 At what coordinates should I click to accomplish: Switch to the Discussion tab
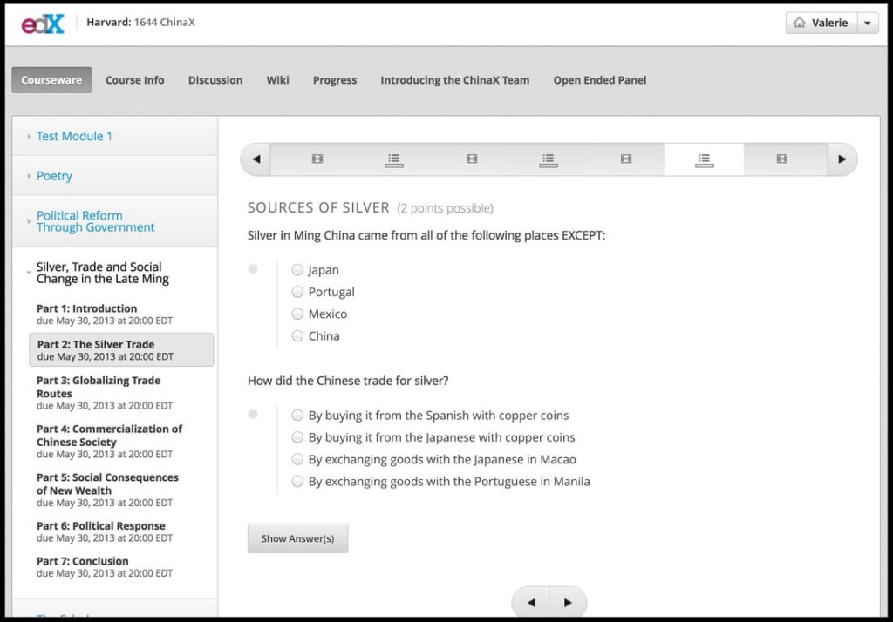[x=215, y=80]
